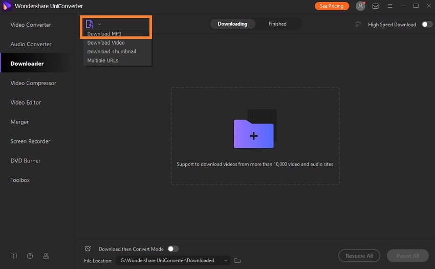This screenshot has width=435, height=269.
Task: Expand the download options dropdown arrow
Action: 100,24
